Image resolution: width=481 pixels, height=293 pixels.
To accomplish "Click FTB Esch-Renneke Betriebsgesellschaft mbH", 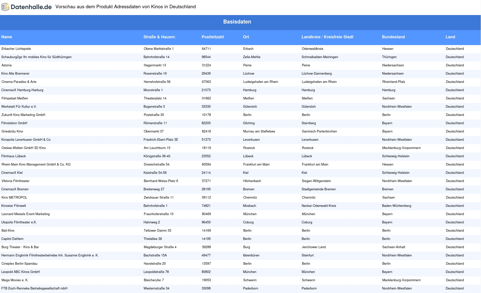I will pos(34,288).
